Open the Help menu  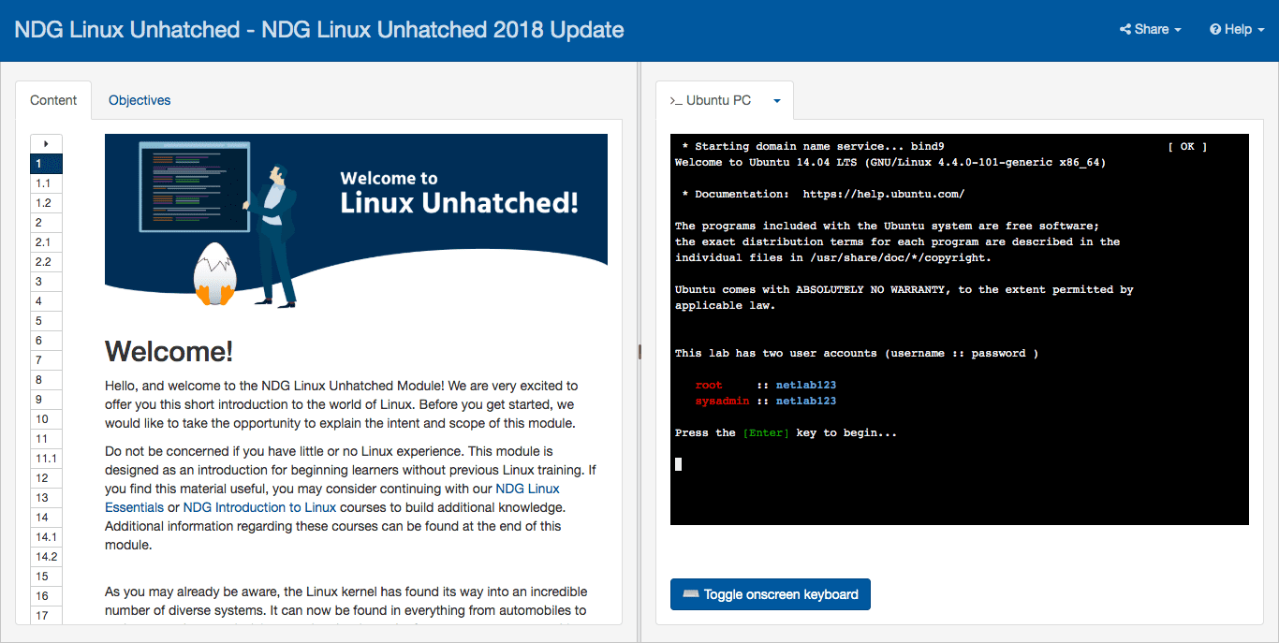point(1237,30)
